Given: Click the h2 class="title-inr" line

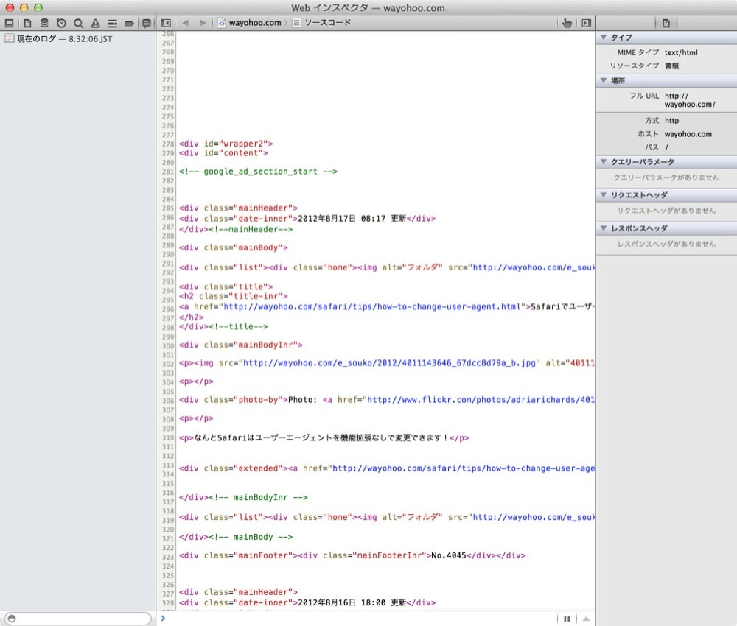Looking at the screenshot, I should pos(233,296).
